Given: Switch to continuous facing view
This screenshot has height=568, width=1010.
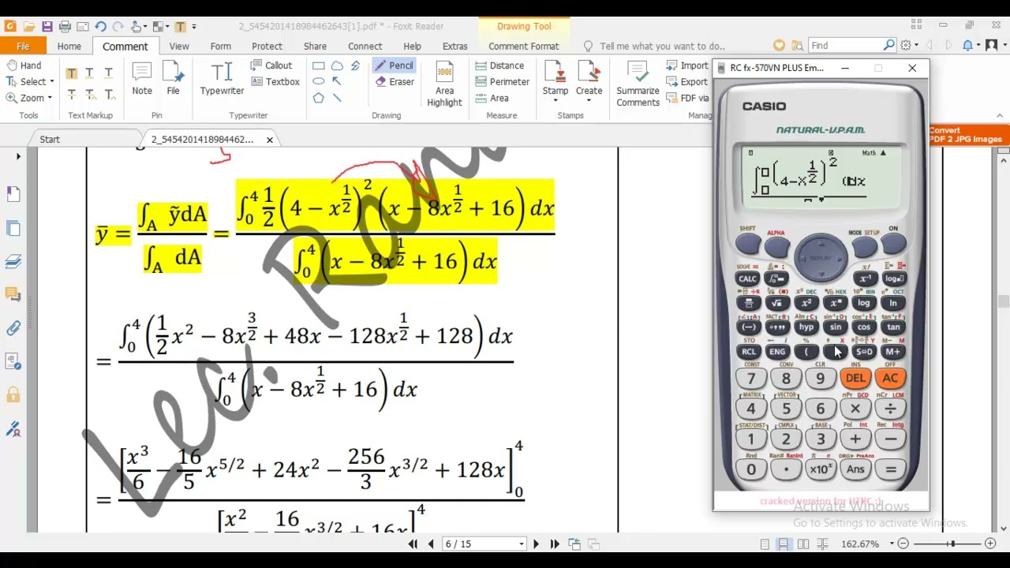Looking at the screenshot, I should (x=823, y=544).
